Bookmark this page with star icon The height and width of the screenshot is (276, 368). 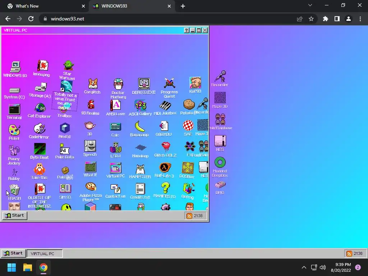[x=311, y=19]
